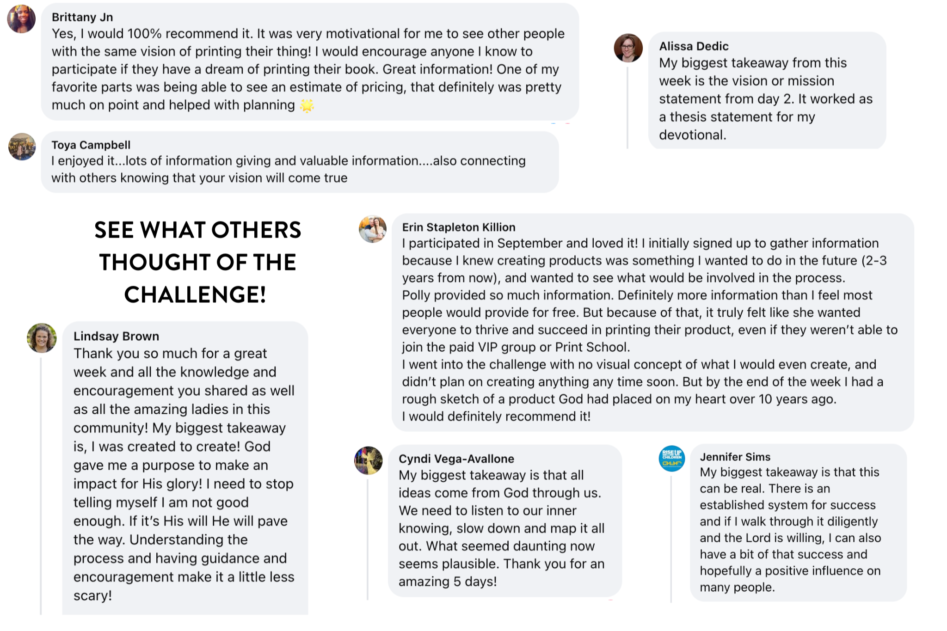Viewport: 947px width, 631px height.
Task: Open Jennifer Sims' name link
Action: [x=735, y=457]
